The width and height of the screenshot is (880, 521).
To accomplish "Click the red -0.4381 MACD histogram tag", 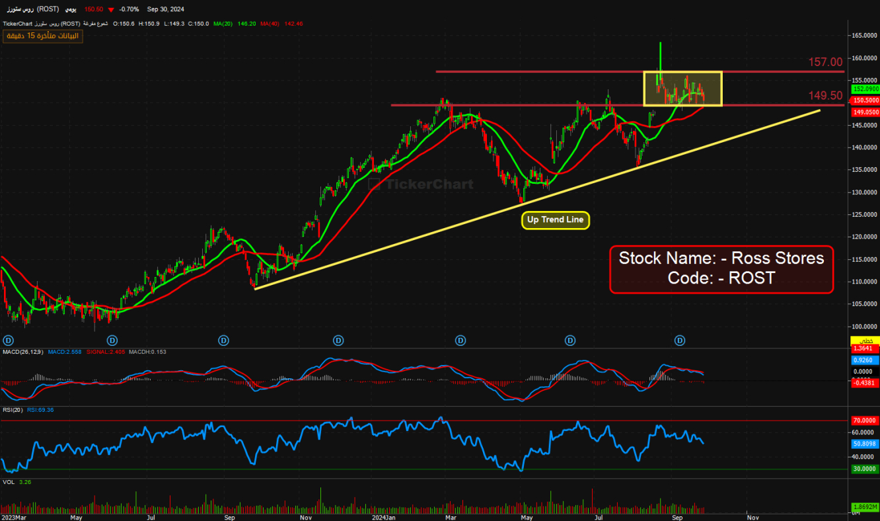I will point(865,383).
